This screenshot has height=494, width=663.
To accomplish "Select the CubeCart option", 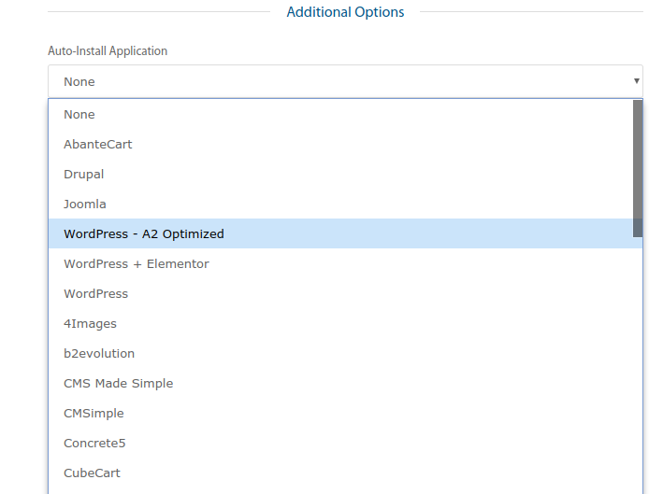I will (x=92, y=473).
